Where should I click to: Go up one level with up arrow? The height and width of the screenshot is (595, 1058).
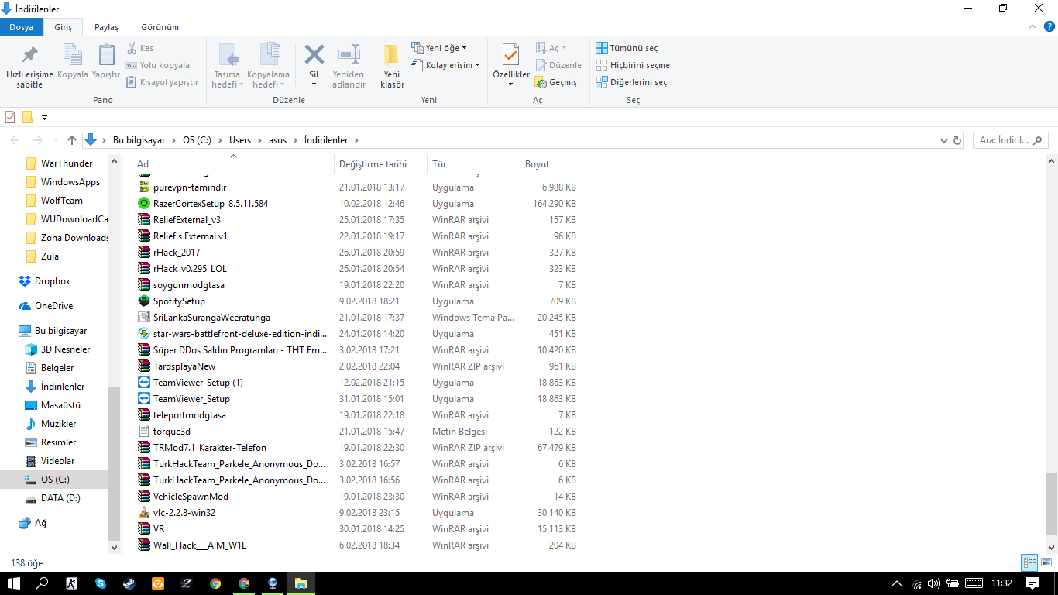tap(72, 140)
